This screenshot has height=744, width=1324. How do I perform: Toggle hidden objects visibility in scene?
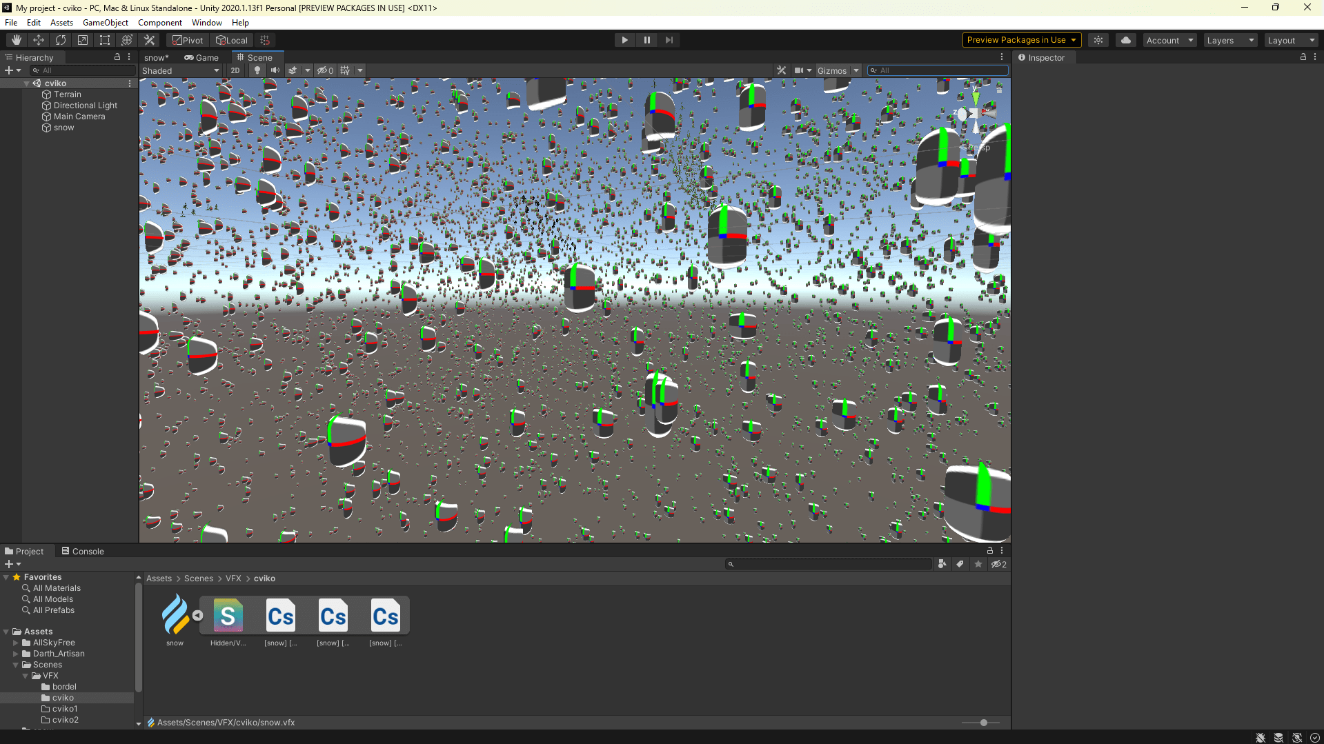coord(326,70)
